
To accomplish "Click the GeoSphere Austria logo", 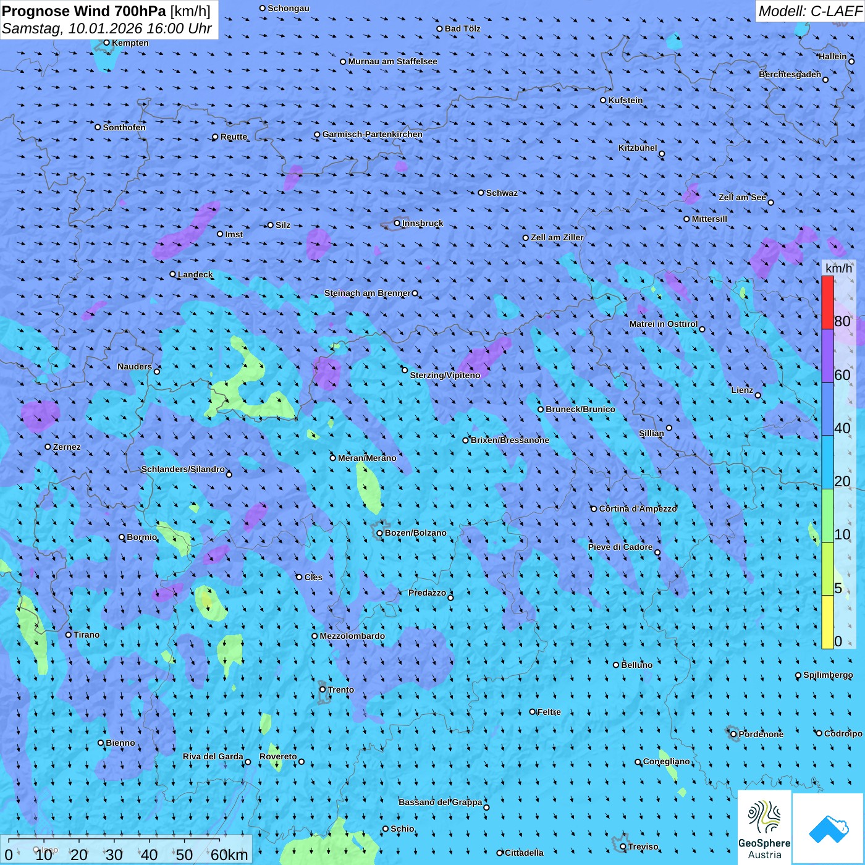I will click(x=764, y=828).
